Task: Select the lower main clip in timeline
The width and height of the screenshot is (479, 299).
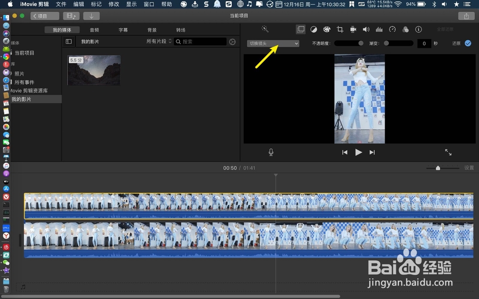Action: pyautogui.click(x=249, y=240)
